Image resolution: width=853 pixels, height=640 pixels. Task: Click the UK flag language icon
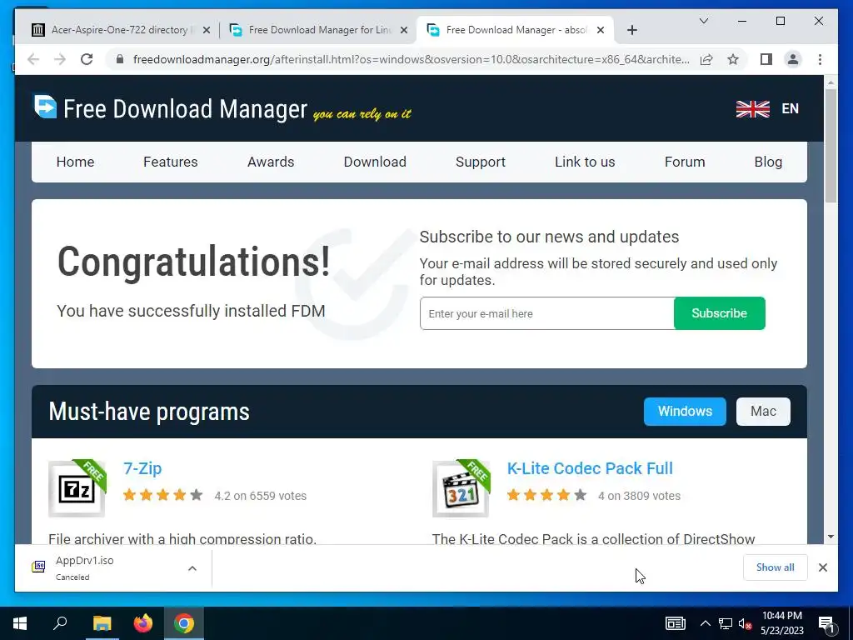[753, 109]
